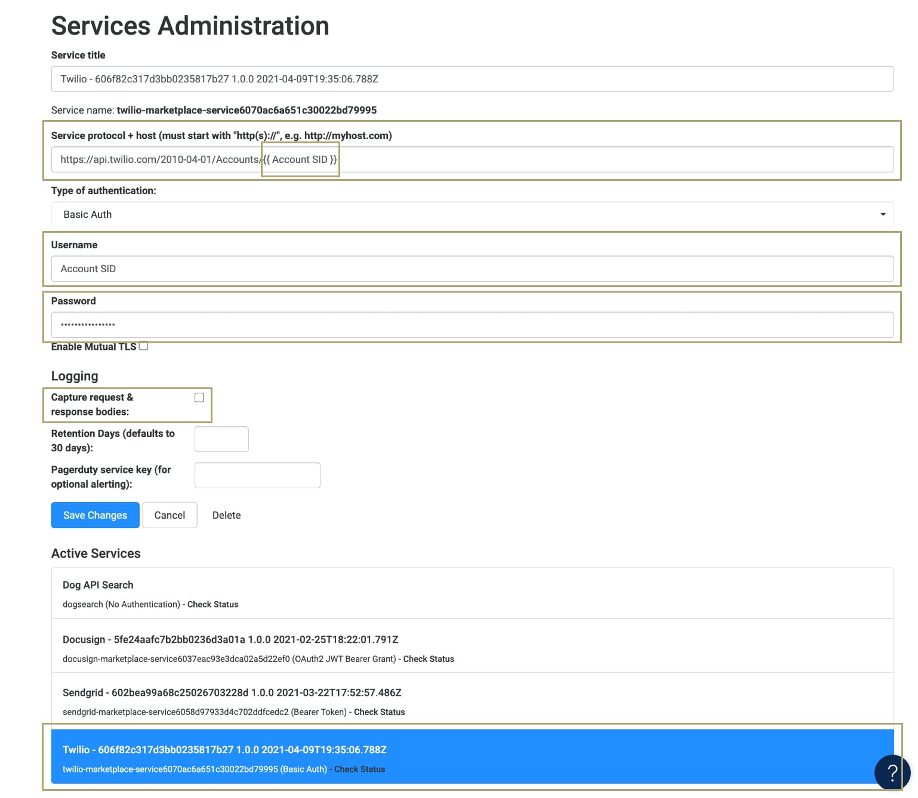Open the help question mark icon
Image resolution: width=918 pixels, height=798 pixels.
click(892, 772)
